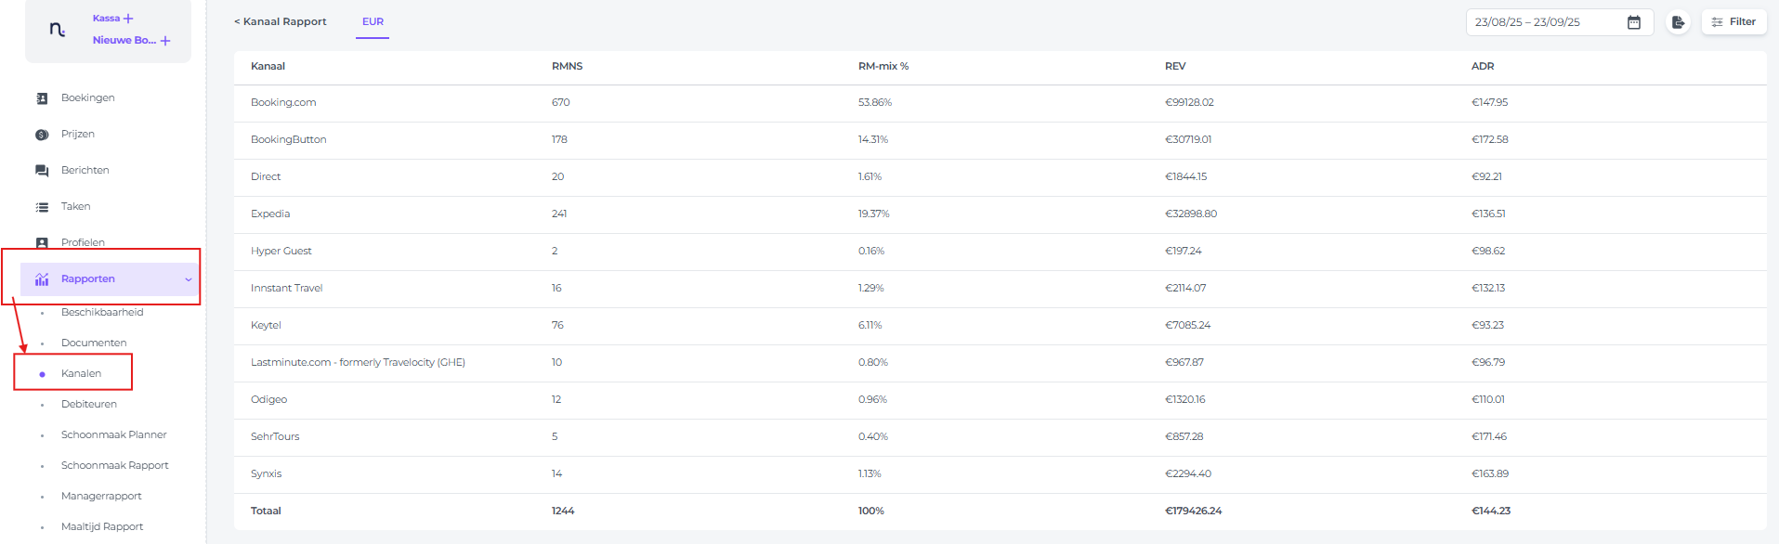The height and width of the screenshot is (544, 1779).
Task: Go back via Kanaal Rapport link
Action: (281, 22)
